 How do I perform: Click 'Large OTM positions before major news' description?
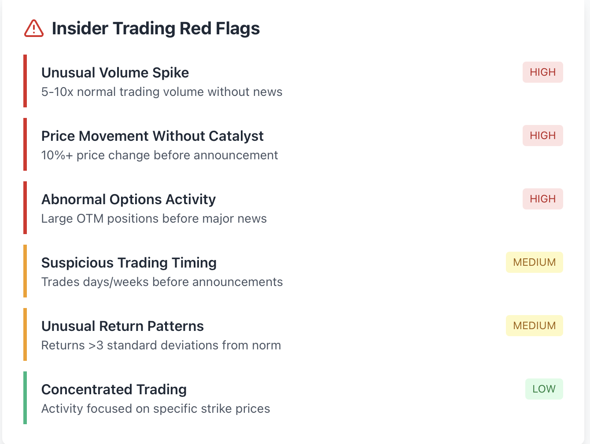(x=154, y=219)
